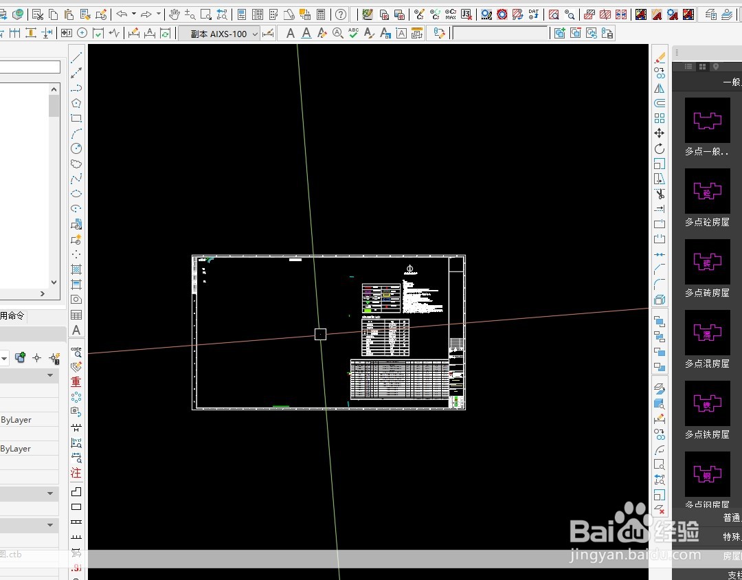Image resolution: width=742 pixels, height=580 pixels.
Task: Select the Polygon draw tool
Action: [x=76, y=103]
